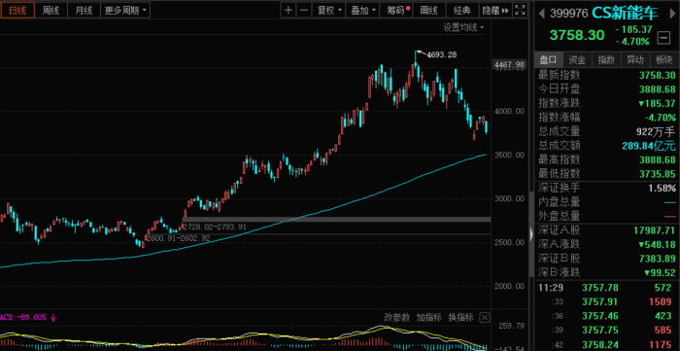Open 设置均线 moving average dropdown
This screenshot has width=680, height=351.
[x=463, y=28]
